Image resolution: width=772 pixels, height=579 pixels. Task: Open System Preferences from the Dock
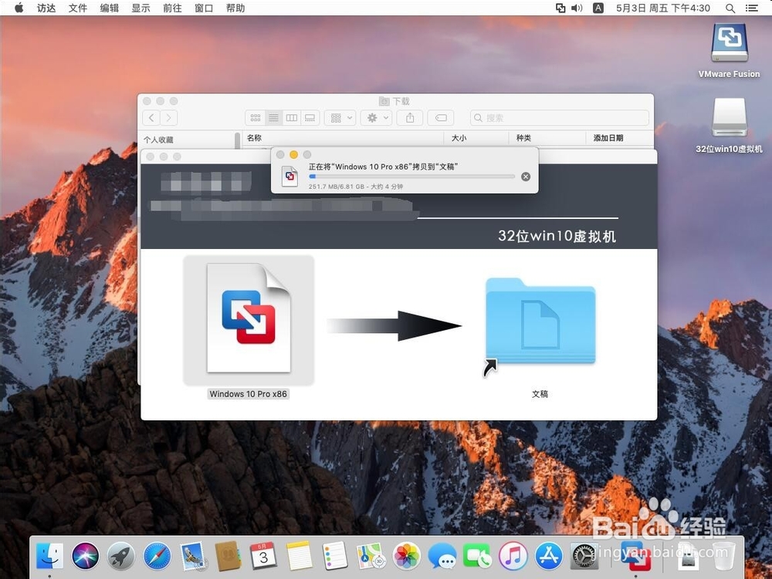(584, 557)
